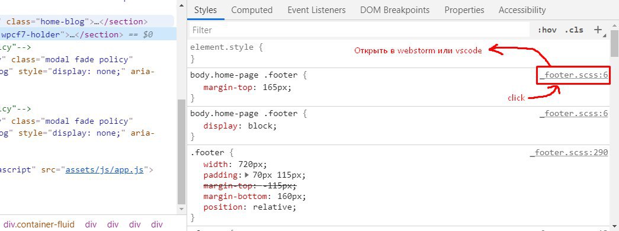Add a new style rule with plus icon
This screenshot has height=231, width=619.
point(598,30)
